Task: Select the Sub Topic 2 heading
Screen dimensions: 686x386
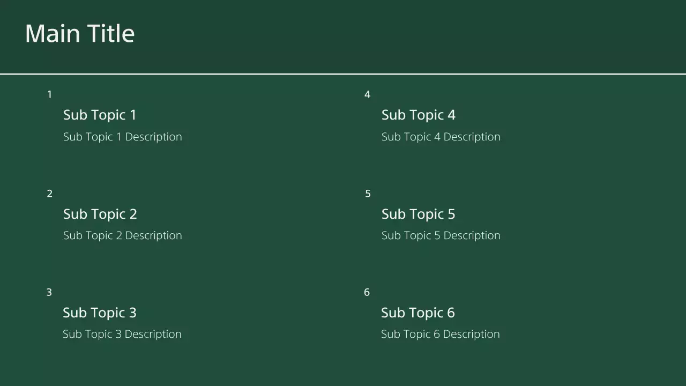Action: [100, 214]
